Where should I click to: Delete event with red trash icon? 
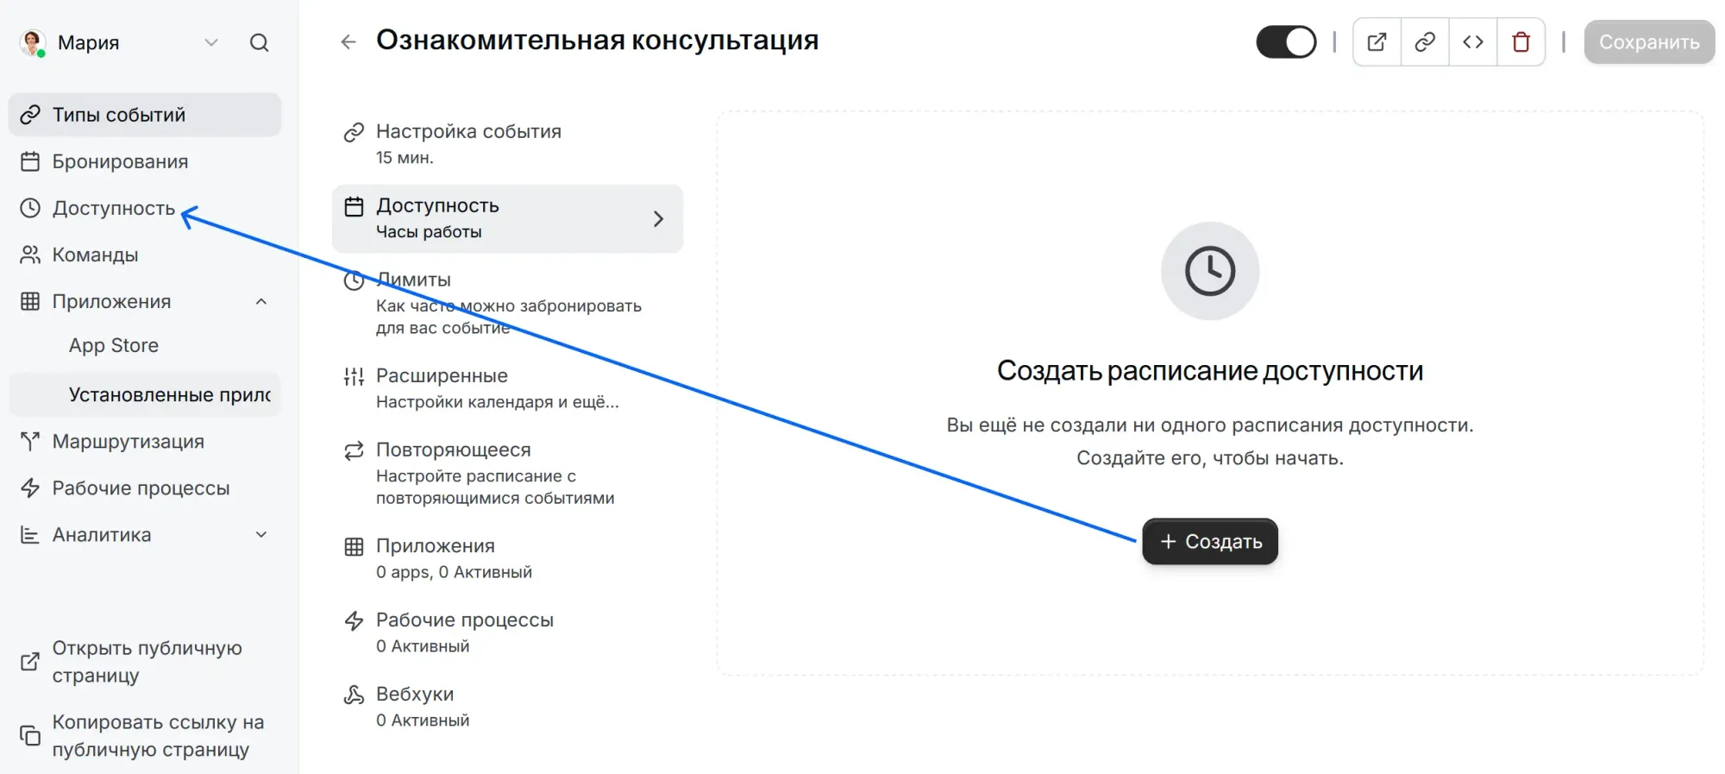pyautogui.click(x=1521, y=41)
